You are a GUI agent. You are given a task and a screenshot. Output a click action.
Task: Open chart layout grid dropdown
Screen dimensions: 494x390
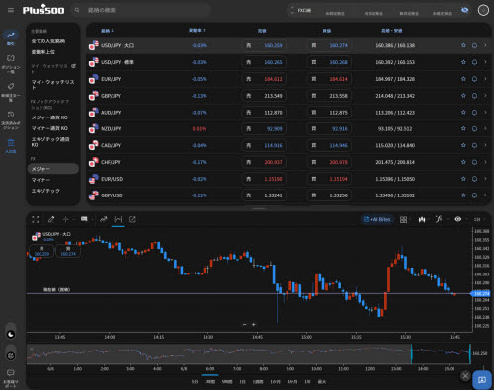click(x=404, y=219)
